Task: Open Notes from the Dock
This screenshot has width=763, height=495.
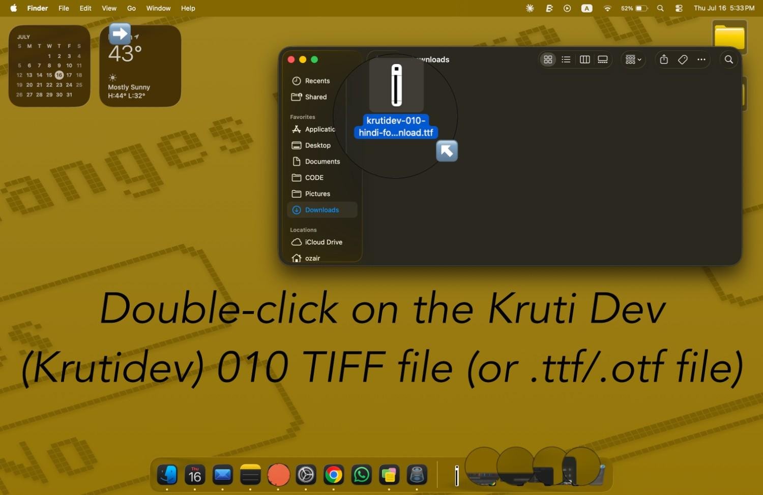Action: pos(250,475)
